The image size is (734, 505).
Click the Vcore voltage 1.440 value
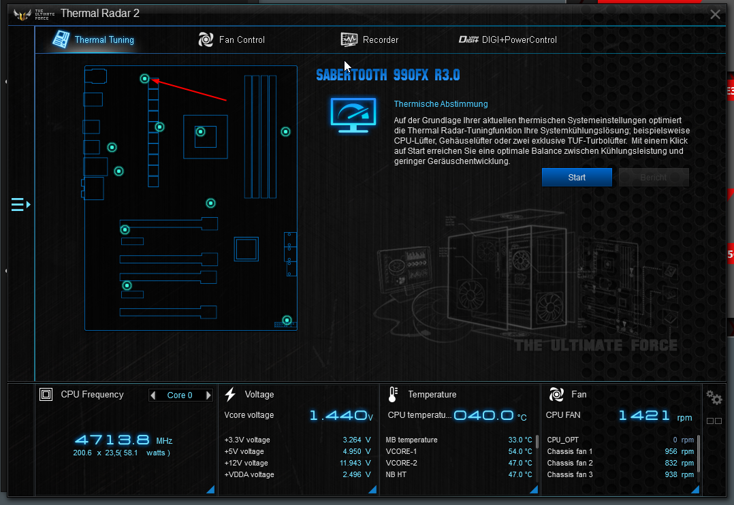tap(340, 416)
